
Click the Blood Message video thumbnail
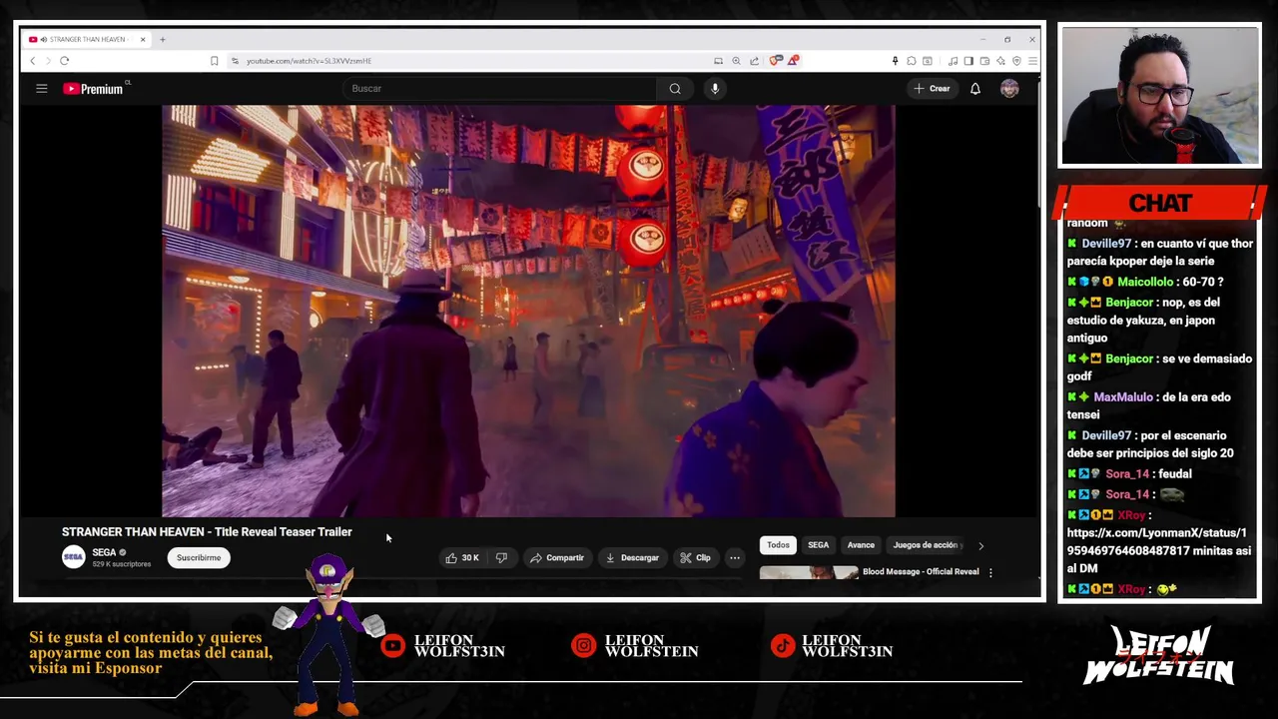pos(808,573)
